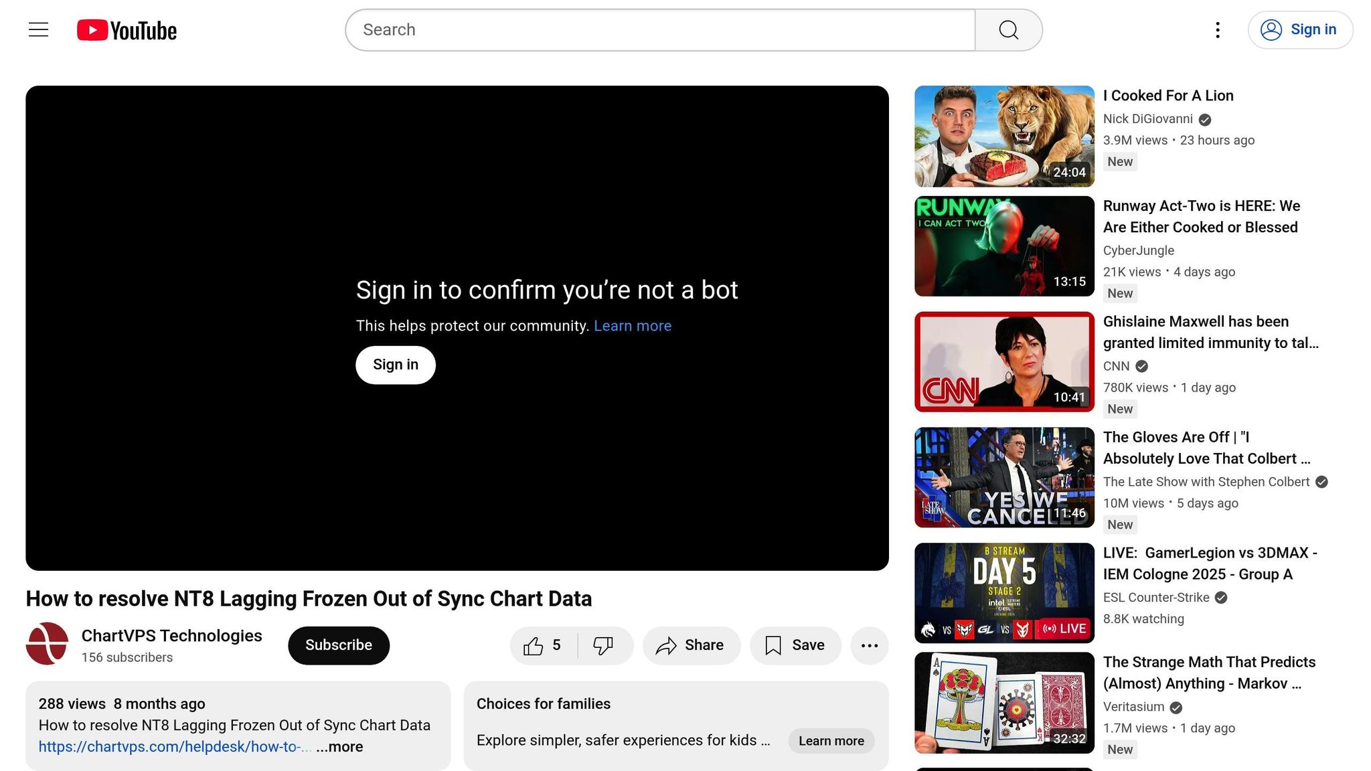Click inside the Search text field
1371x771 pixels.
coord(659,30)
